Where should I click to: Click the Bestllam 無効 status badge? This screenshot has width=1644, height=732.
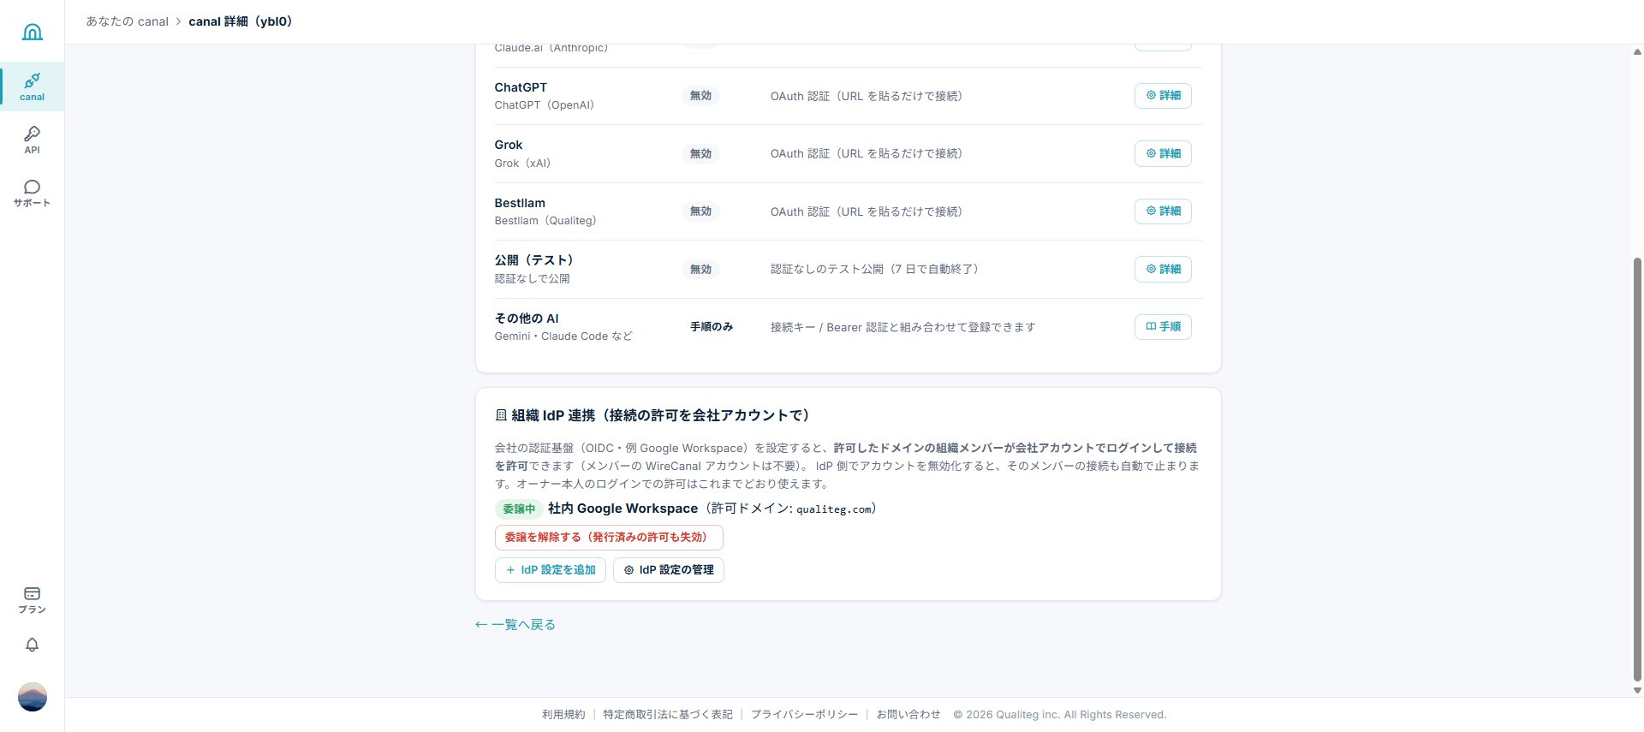[x=700, y=211]
